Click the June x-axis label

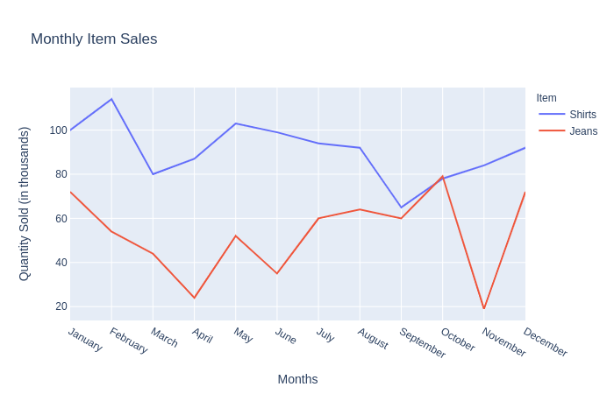click(286, 336)
